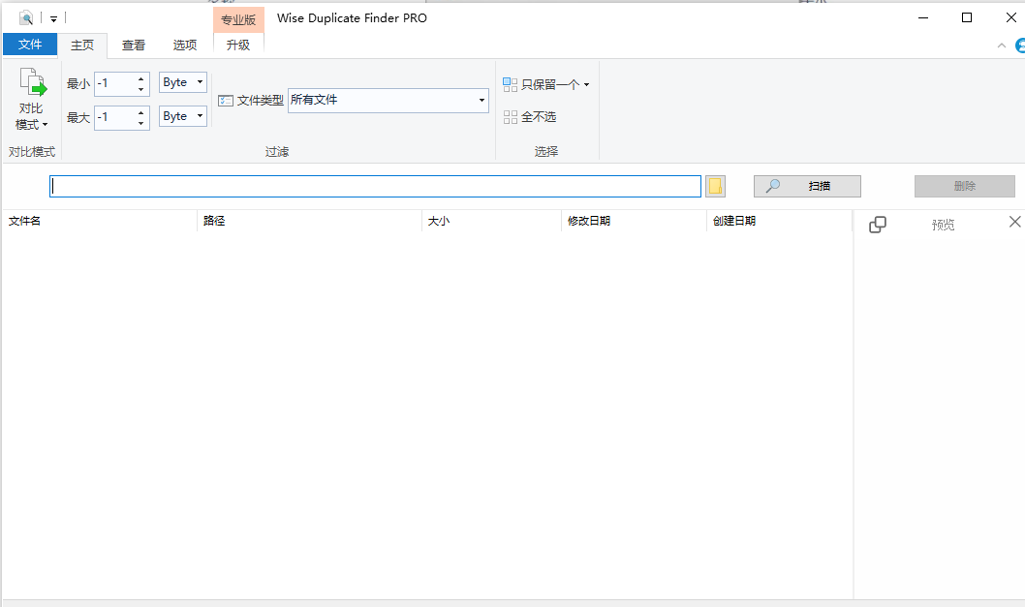This screenshot has height=607, width=1025.
Task: Click 全不选 to deselect all
Action: point(530,117)
